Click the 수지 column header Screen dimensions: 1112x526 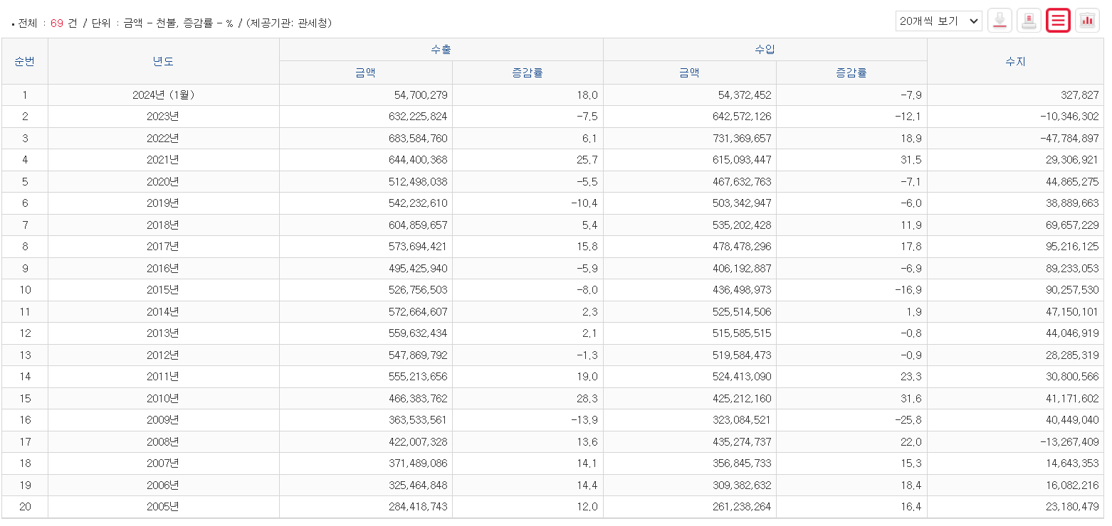point(1016,61)
